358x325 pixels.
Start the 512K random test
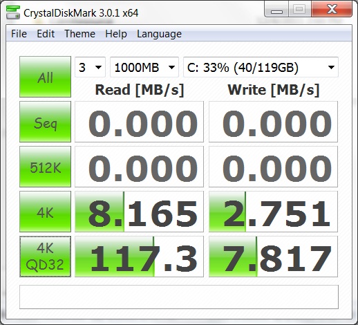click(45, 167)
